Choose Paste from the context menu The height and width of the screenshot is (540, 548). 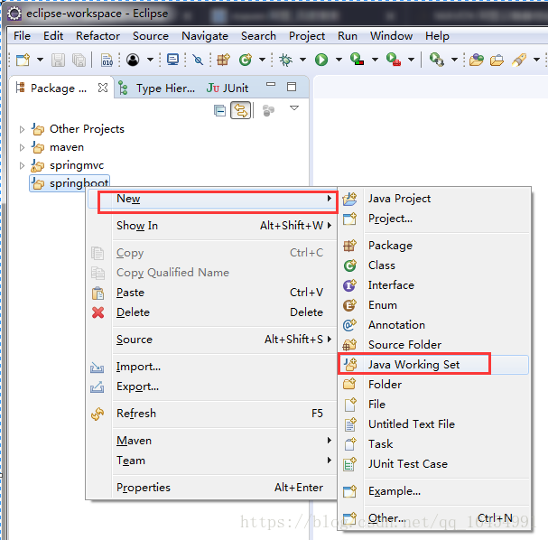point(211,293)
